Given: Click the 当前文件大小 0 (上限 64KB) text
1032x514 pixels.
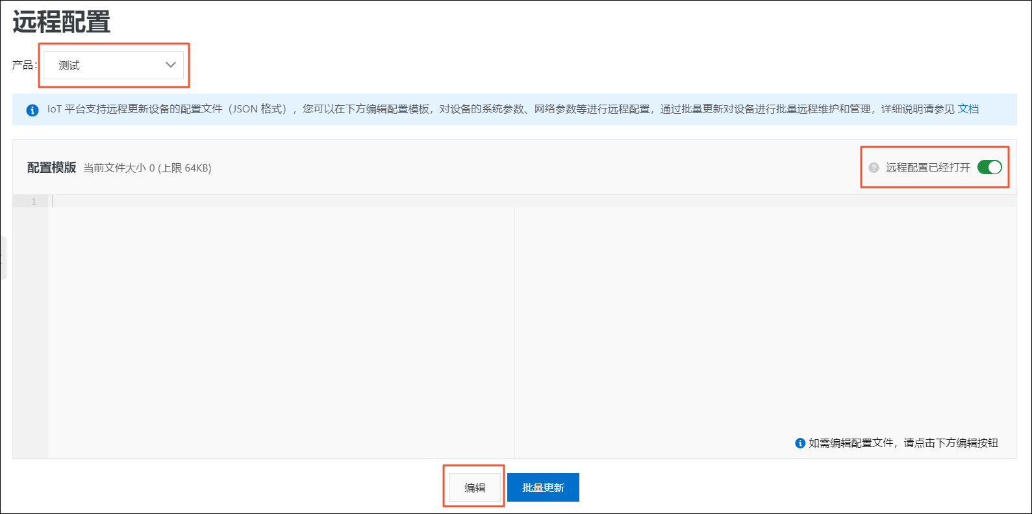Looking at the screenshot, I should [x=147, y=168].
